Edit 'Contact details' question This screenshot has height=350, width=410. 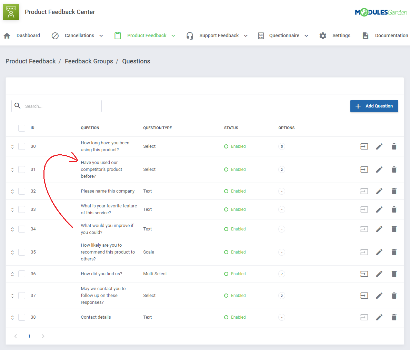click(379, 317)
